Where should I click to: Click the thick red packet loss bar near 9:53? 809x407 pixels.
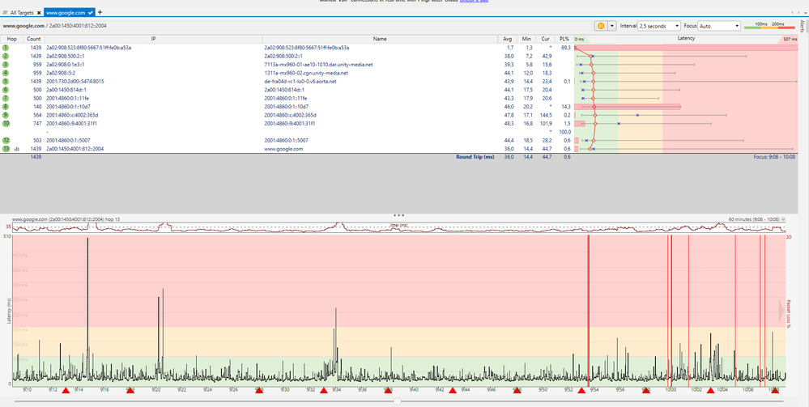tap(589, 310)
